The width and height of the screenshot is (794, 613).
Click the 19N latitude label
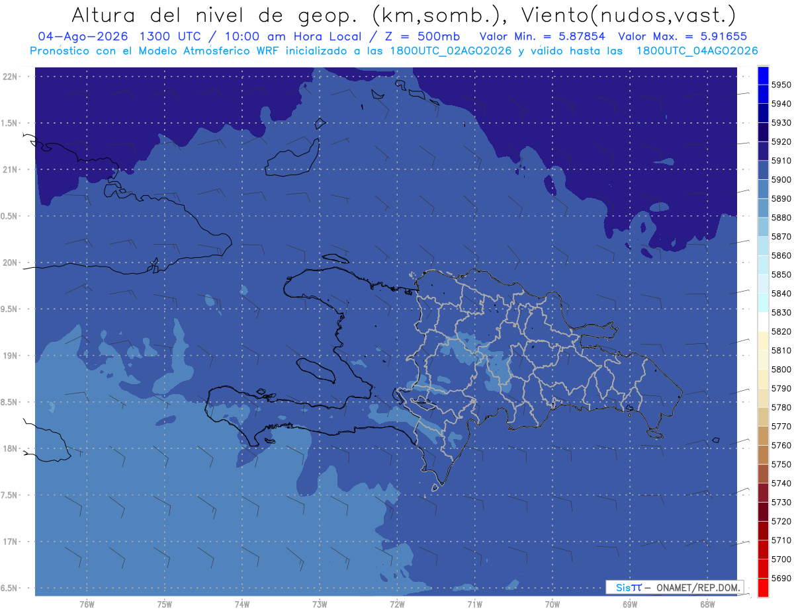click(x=9, y=355)
